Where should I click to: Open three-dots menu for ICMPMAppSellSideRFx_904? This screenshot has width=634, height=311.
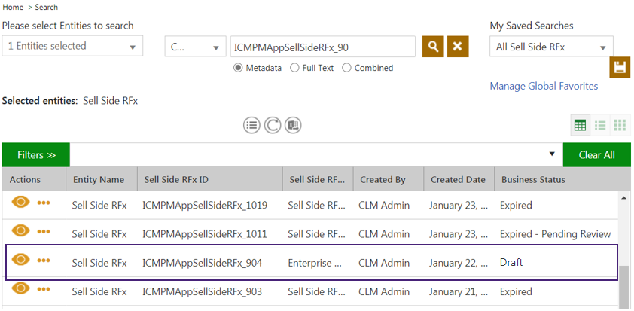pyautogui.click(x=44, y=261)
